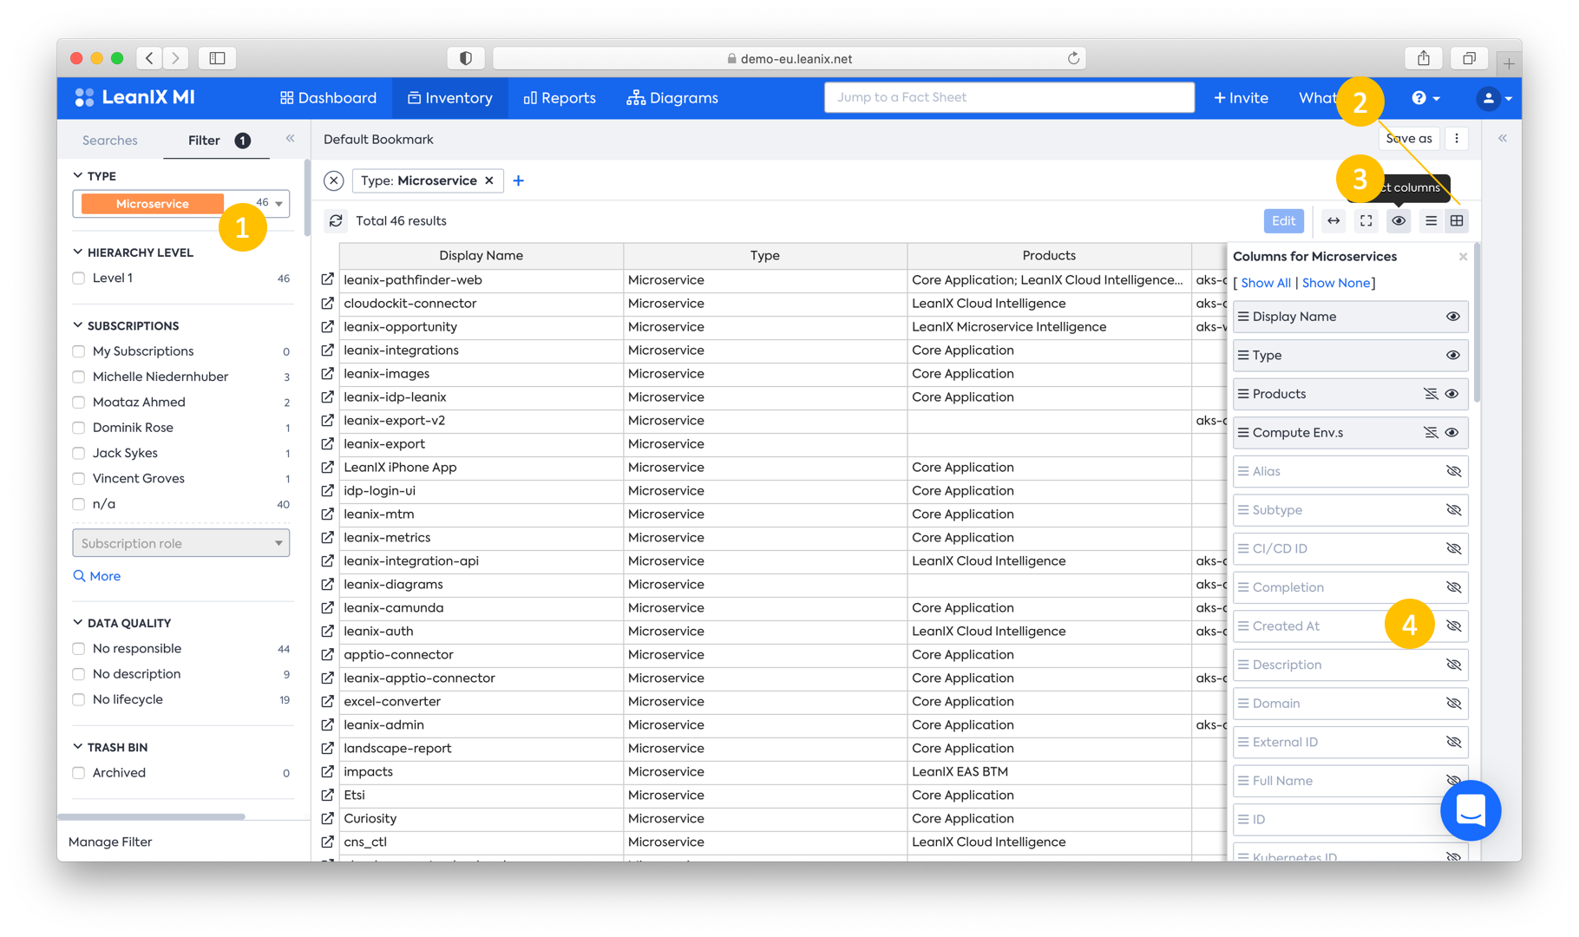Open the Subscription role dropdown
Image resolution: width=1579 pixels, height=937 pixels.
pyautogui.click(x=181, y=543)
